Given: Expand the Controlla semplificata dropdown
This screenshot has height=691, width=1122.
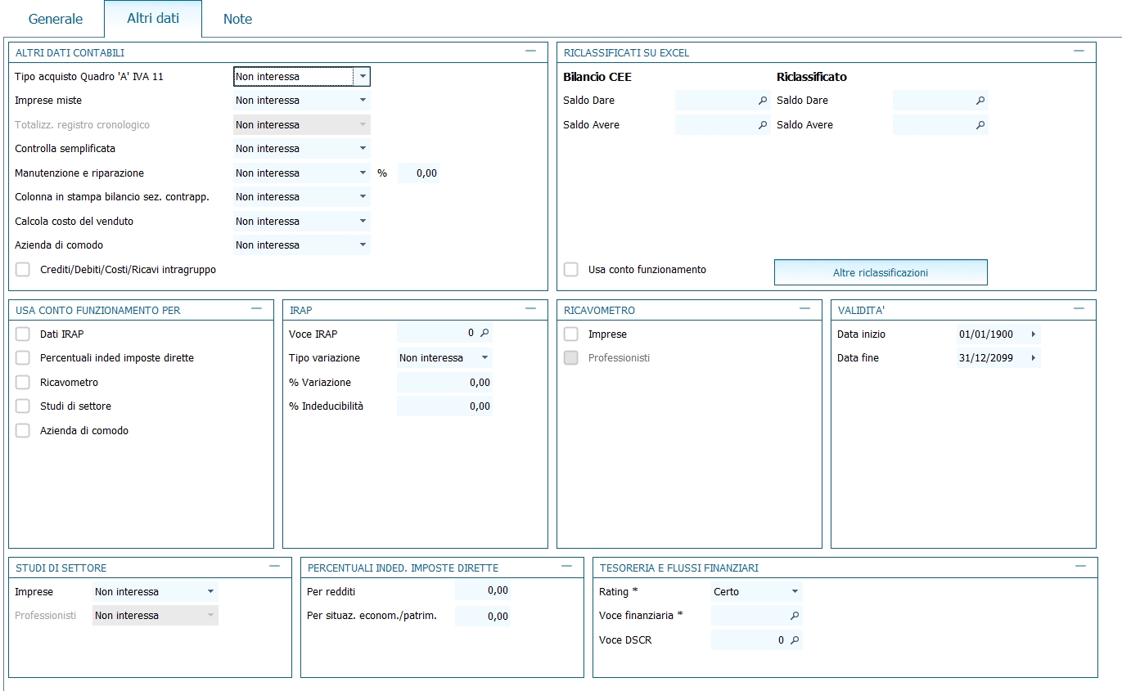Looking at the screenshot, I should [x=363, y=149].
